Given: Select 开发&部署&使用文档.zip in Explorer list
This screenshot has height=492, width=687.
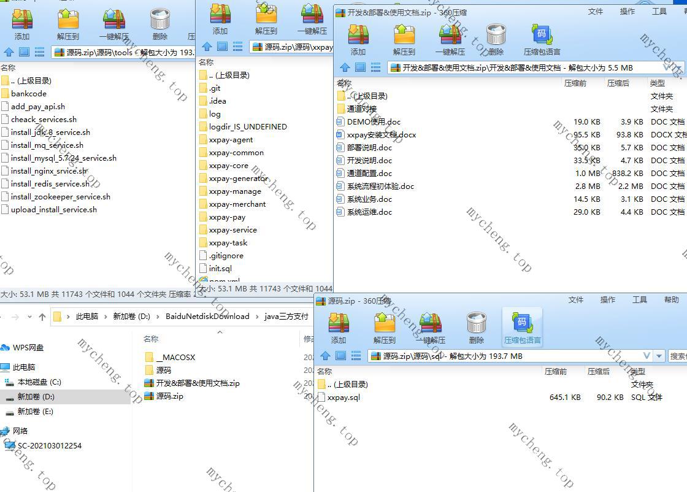Looking at the screenshot, I should [x=198, y=383].
